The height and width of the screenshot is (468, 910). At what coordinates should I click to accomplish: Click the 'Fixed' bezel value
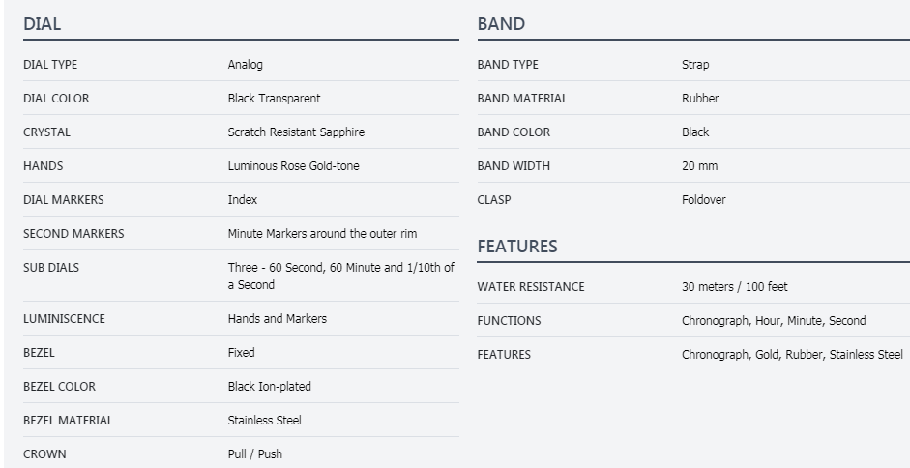coord(241,353)
